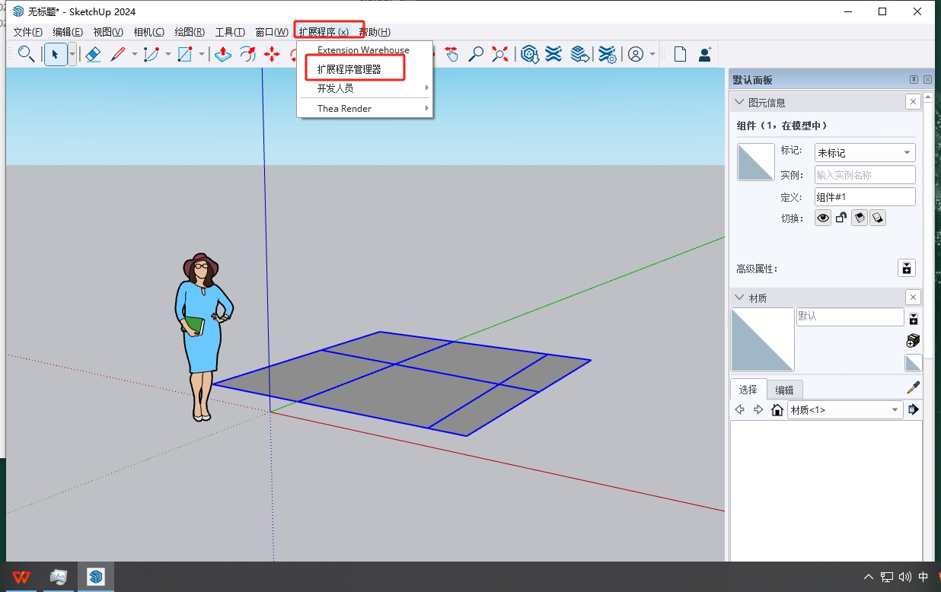Image resolution: width=941 pixels, height=592 pixels.
Task: Activate the Select arrow tool
Action: coord(55,54)
